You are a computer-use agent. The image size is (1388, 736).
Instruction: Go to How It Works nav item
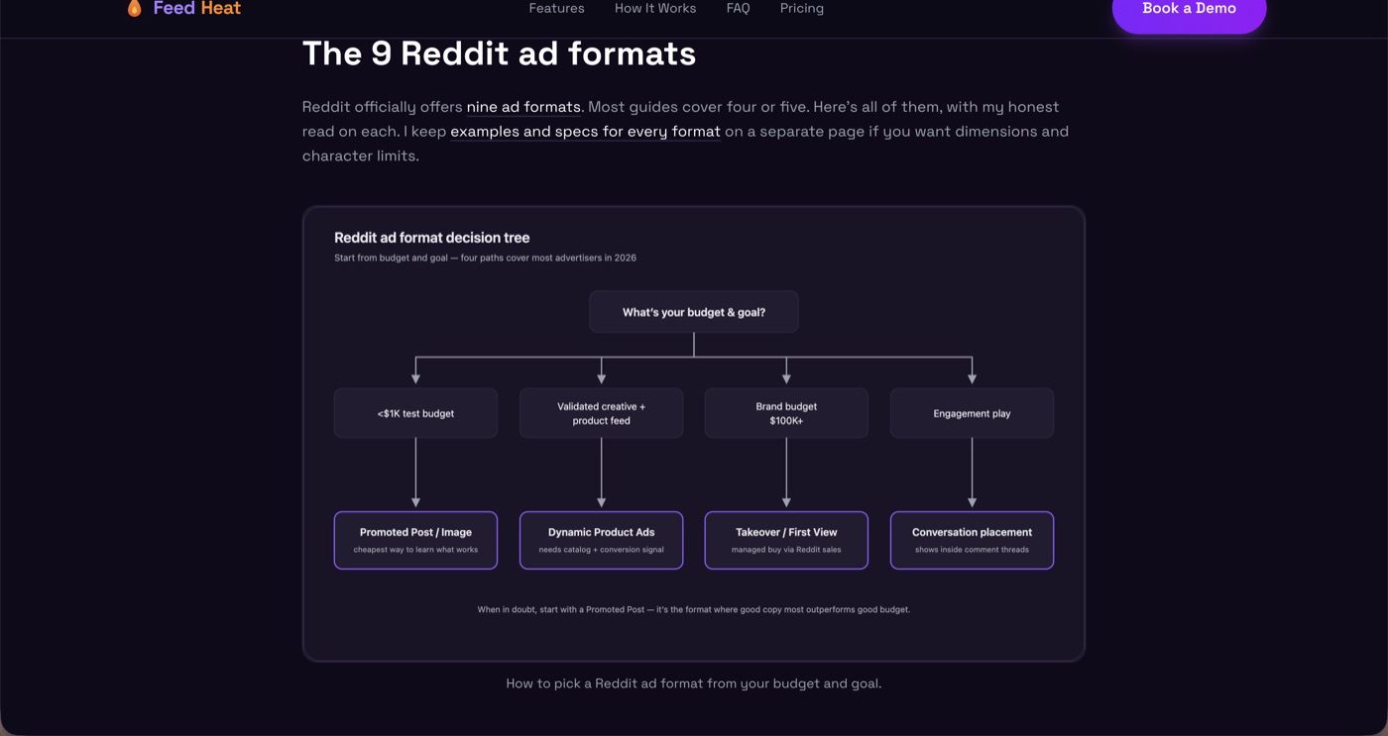[655, 8]
